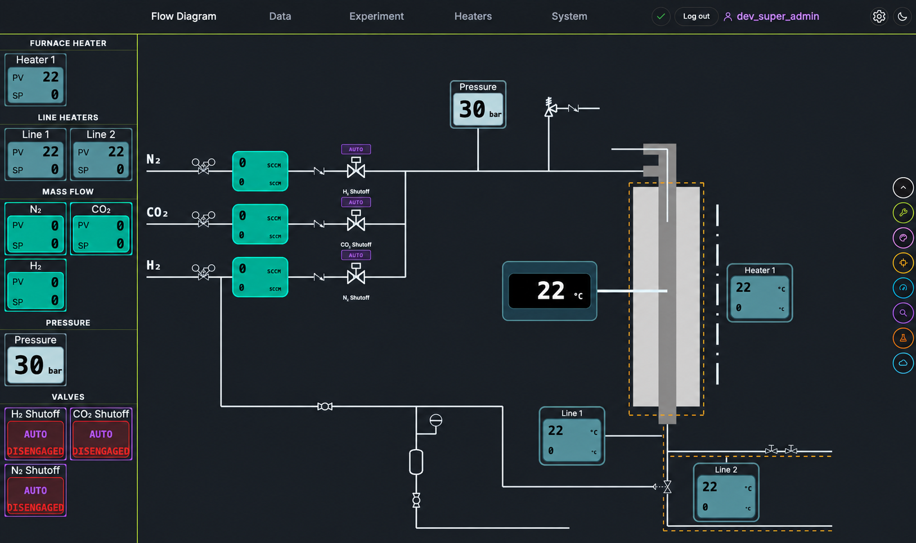Click the green checkmark status icon

pos(661,16)
